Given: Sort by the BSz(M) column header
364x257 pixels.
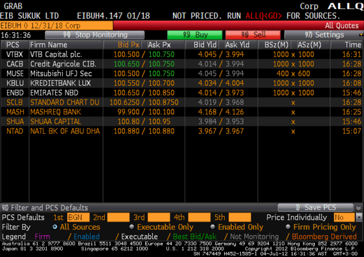Looking at the screenshot, I should click(x=277, y=45).
